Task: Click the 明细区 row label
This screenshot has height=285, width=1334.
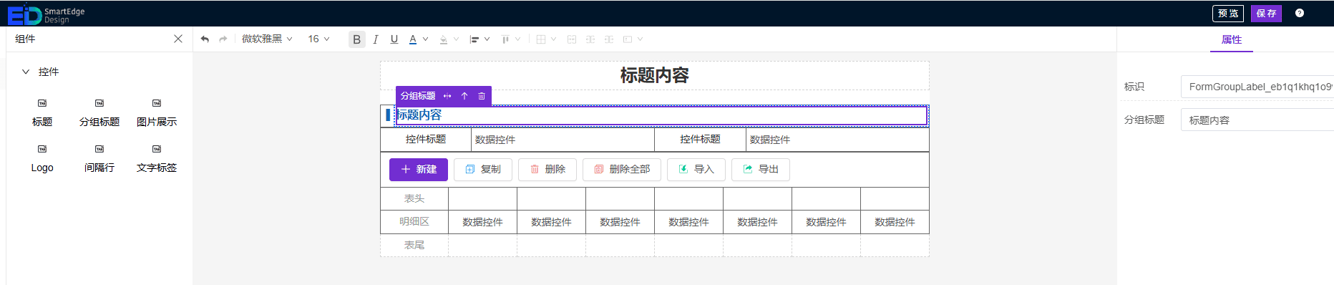Action: pos(414,222)
